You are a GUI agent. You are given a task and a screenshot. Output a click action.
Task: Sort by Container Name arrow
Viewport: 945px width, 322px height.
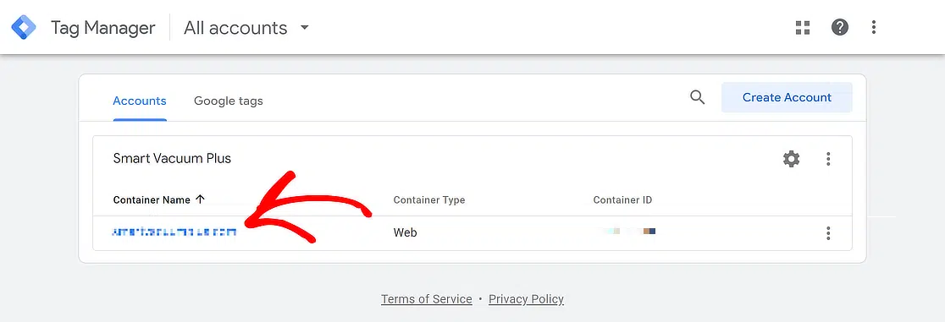point(201,199)
